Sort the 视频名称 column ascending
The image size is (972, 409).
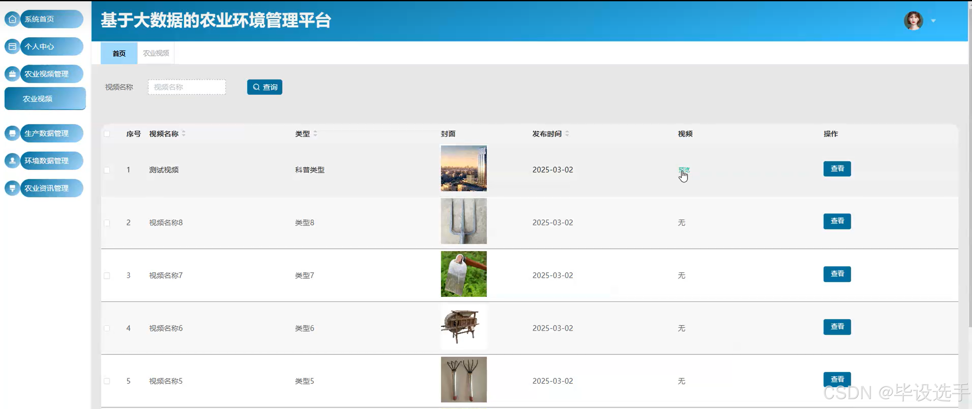tap(184, 131)
